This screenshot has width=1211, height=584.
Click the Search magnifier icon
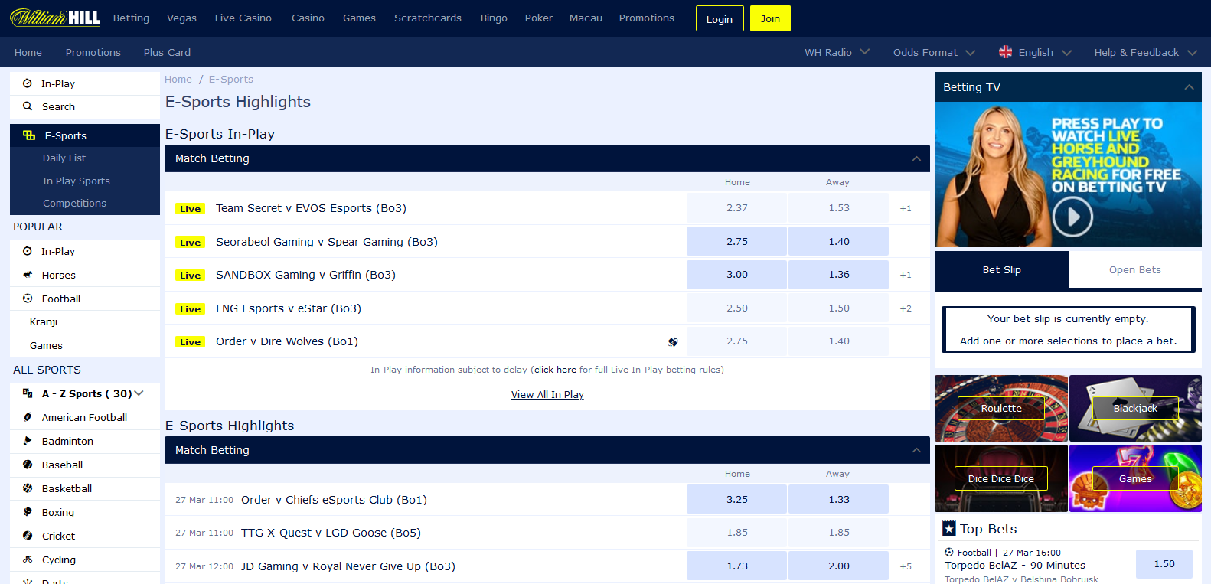28,106
